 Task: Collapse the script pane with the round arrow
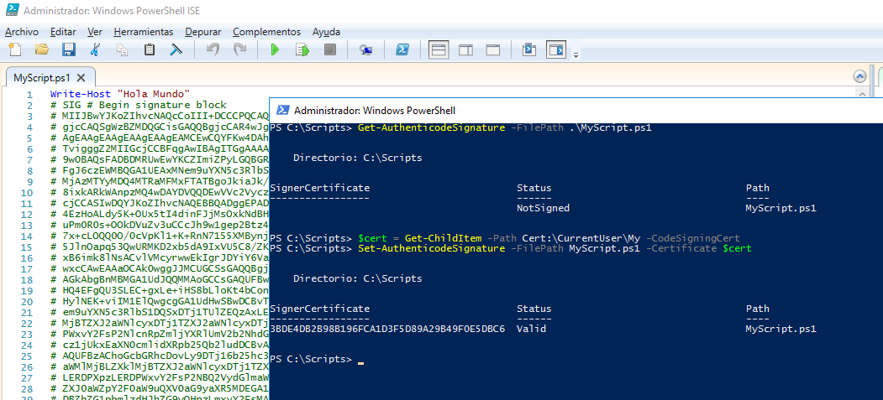coord(860,77)
